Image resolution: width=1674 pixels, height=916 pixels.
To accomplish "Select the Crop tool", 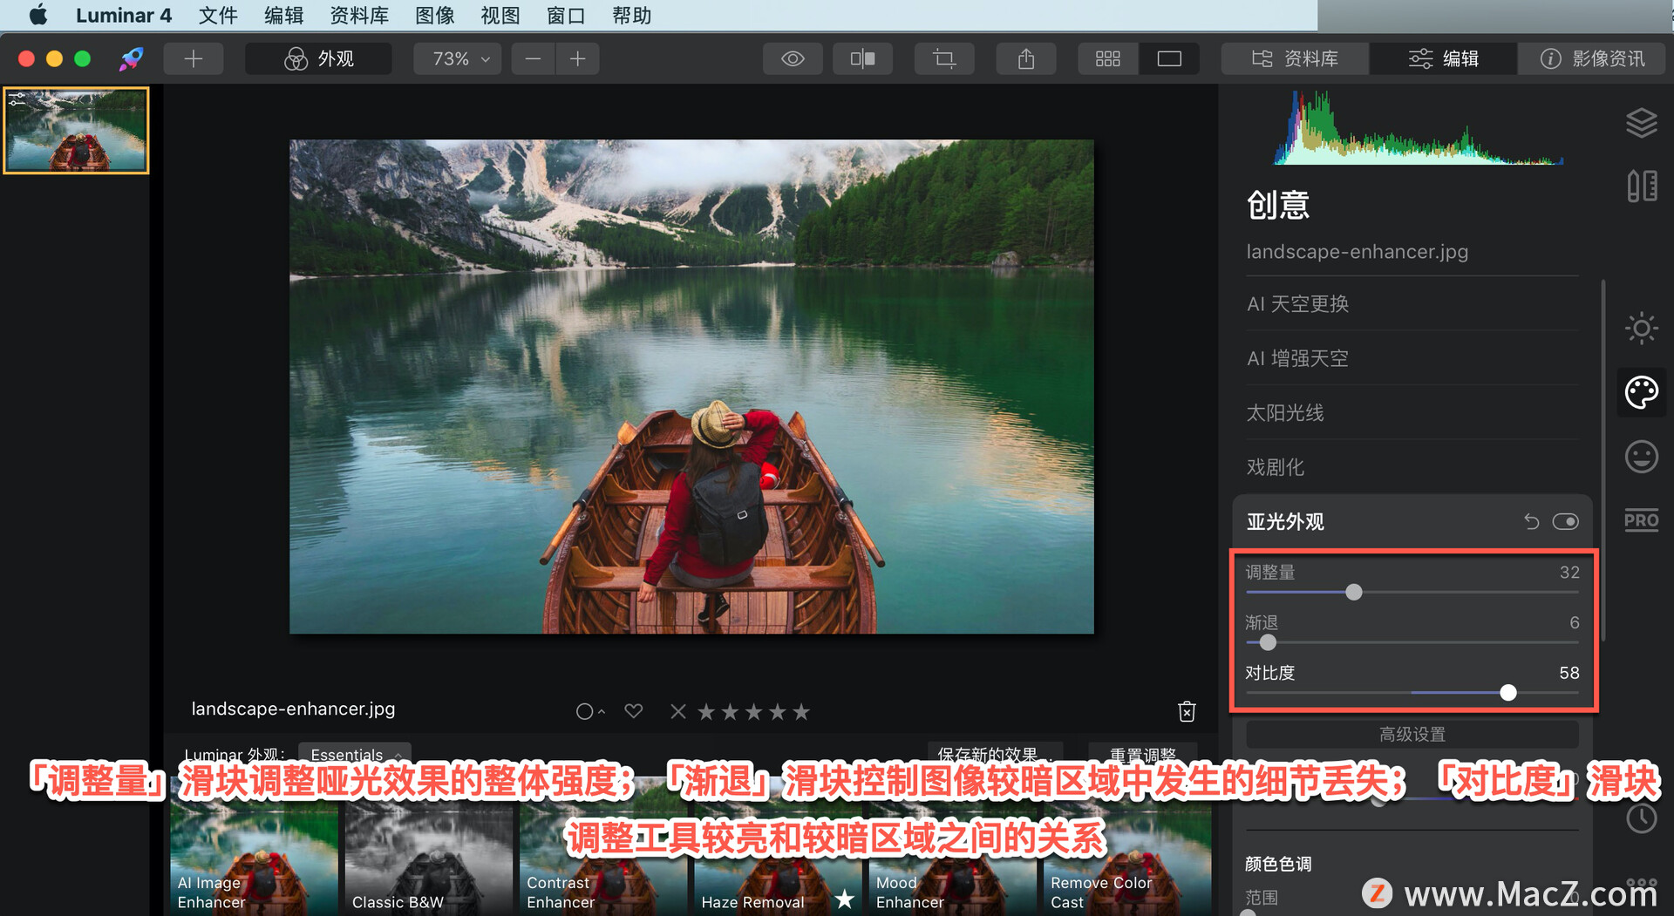I will point(944,58).
